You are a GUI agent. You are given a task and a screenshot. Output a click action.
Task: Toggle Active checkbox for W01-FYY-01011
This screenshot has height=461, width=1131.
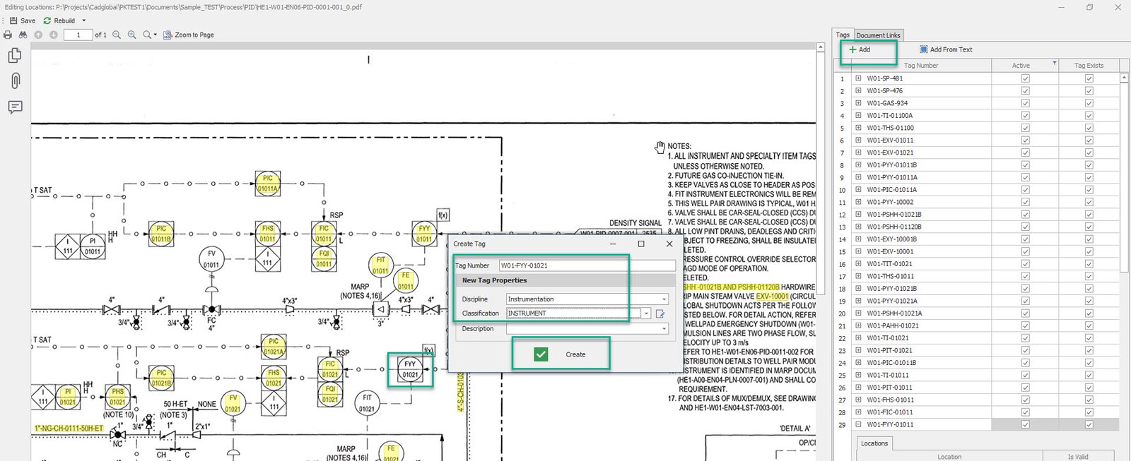(x=1025, y=424)
